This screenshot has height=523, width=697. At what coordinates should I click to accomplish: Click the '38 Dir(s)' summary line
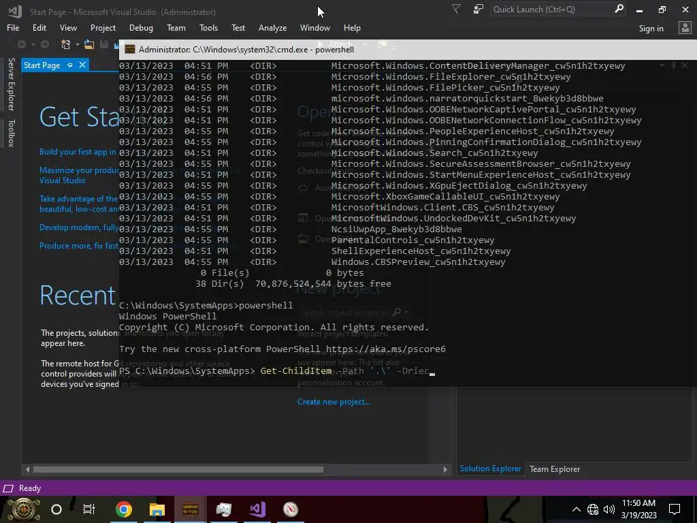click(x=293, y=284)
